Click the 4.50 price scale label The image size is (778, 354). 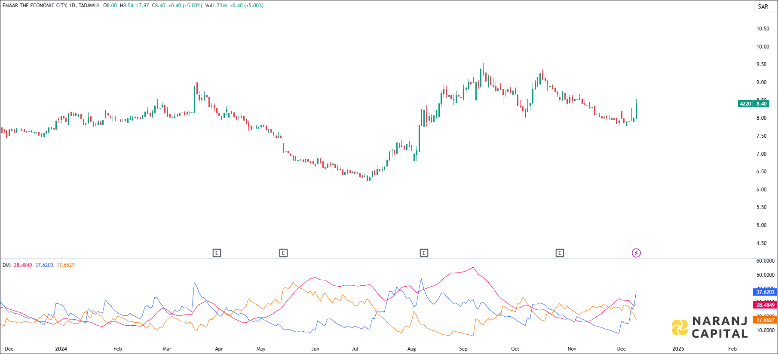coord(761,243)
